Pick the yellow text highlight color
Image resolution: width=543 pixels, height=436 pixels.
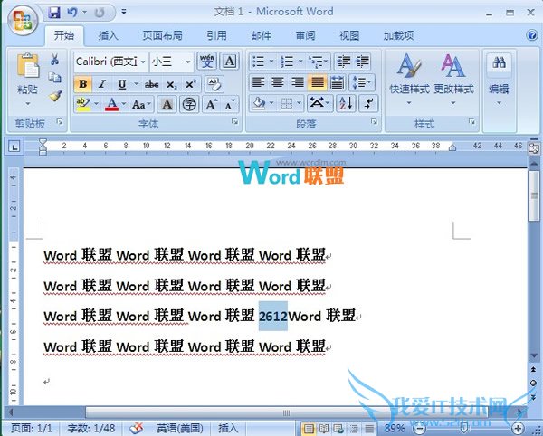(x=83, y=104)
